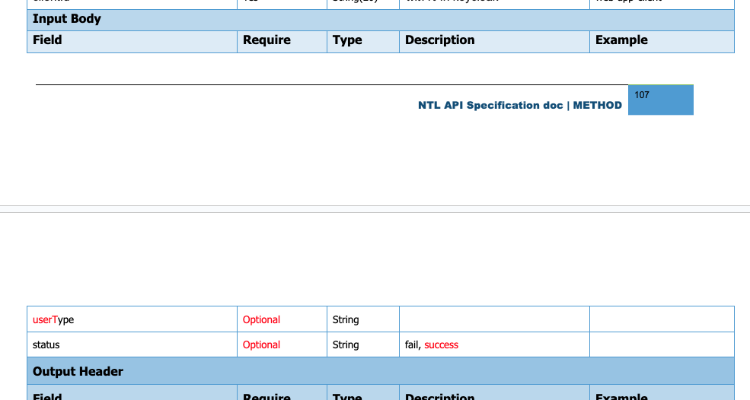Click the gray page break between pages
Viewport: 750px width, 400px height.
click(375, 209)
